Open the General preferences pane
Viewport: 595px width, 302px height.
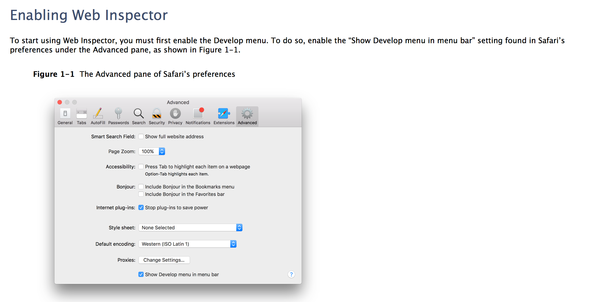[65, 117]
